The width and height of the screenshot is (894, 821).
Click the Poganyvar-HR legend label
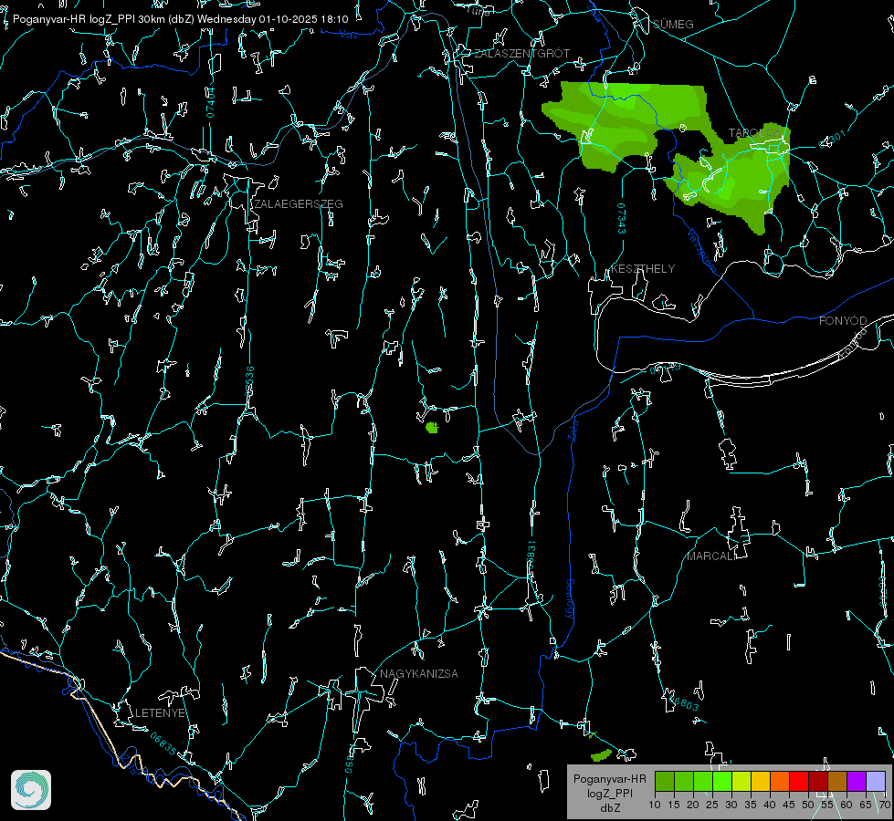(x=609, y=779)
